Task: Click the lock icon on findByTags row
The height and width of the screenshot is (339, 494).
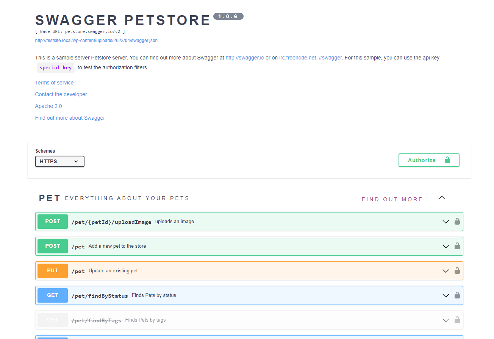Action: point(457,320)
